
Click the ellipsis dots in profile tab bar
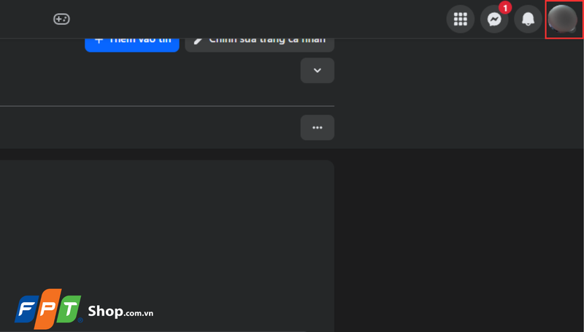click(x=318, y=128)
